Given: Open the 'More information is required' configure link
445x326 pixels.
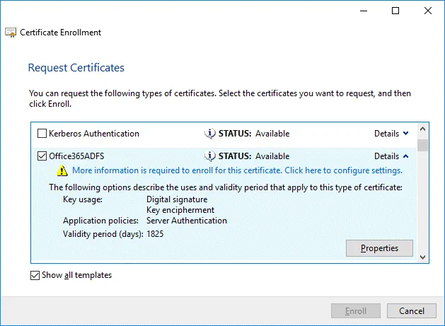Looking at the screenshot, I should [237, 170].
